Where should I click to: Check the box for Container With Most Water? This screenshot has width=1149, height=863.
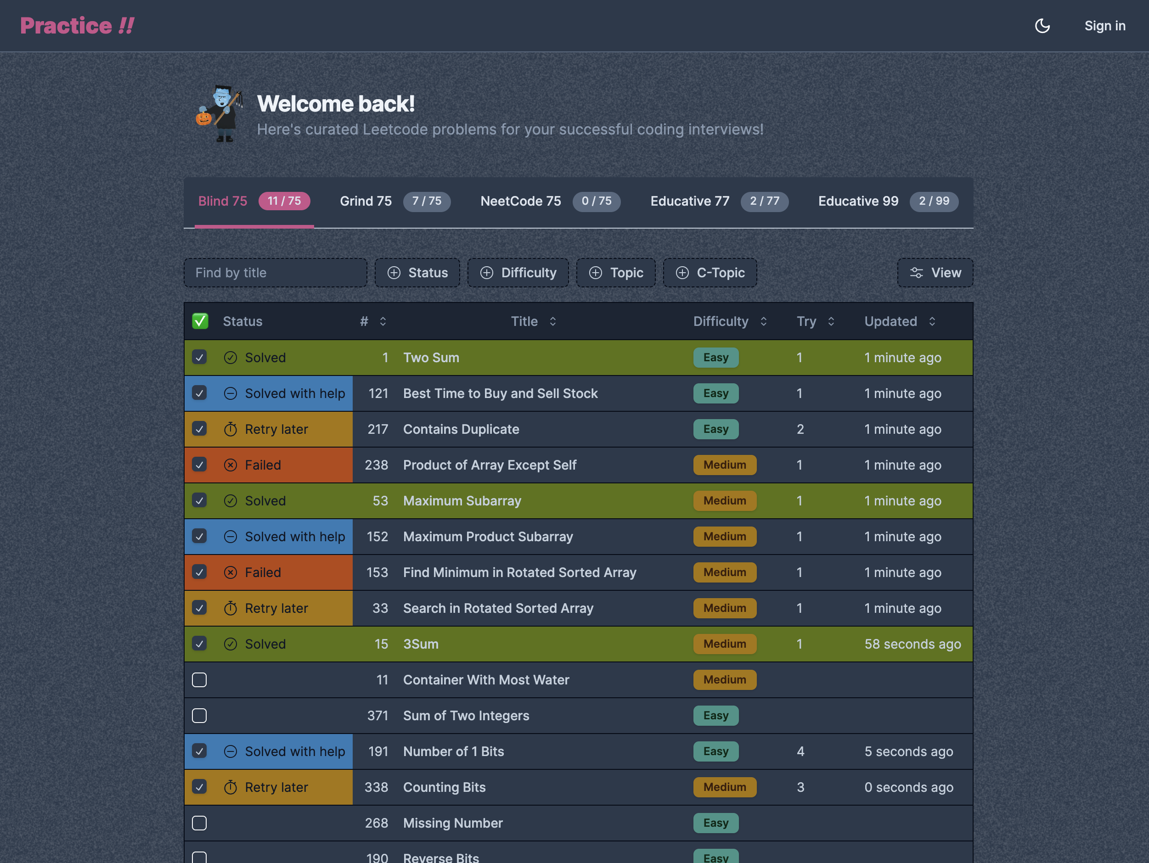pos(199,680)
